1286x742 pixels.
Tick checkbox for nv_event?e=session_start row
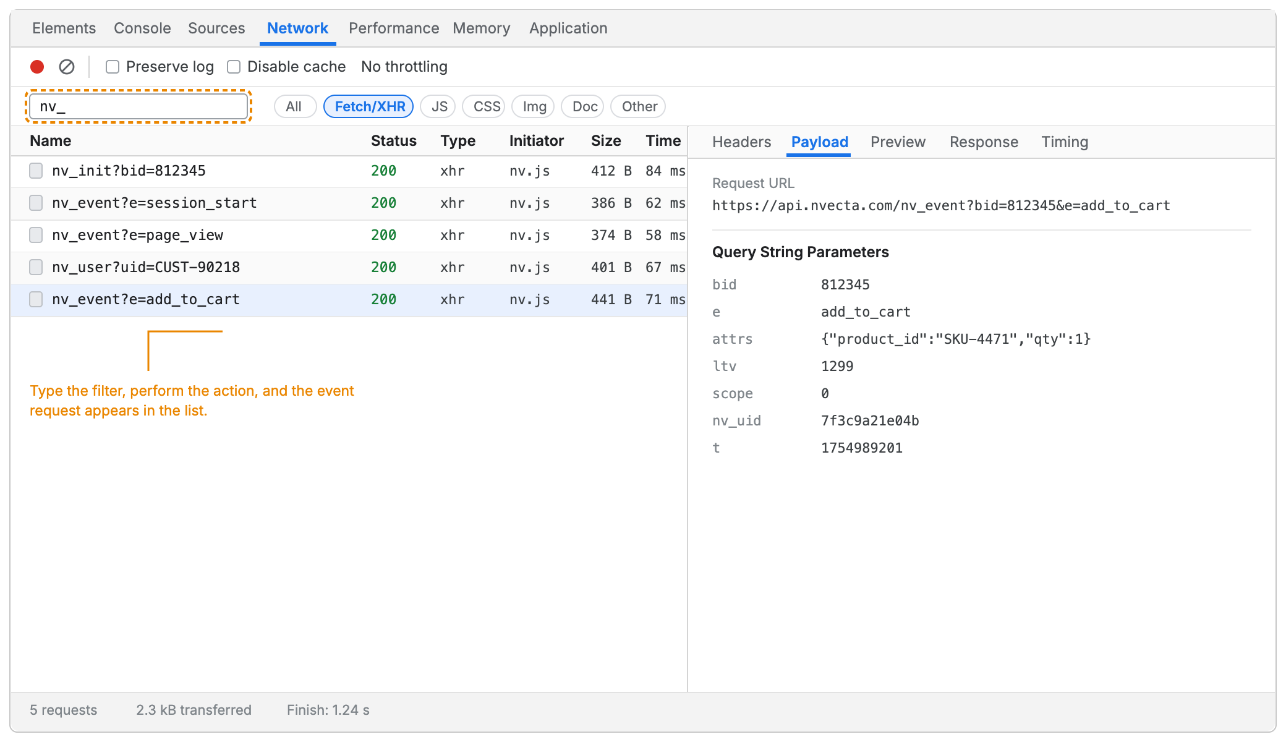pyautogui.click(x=36, y=203)
